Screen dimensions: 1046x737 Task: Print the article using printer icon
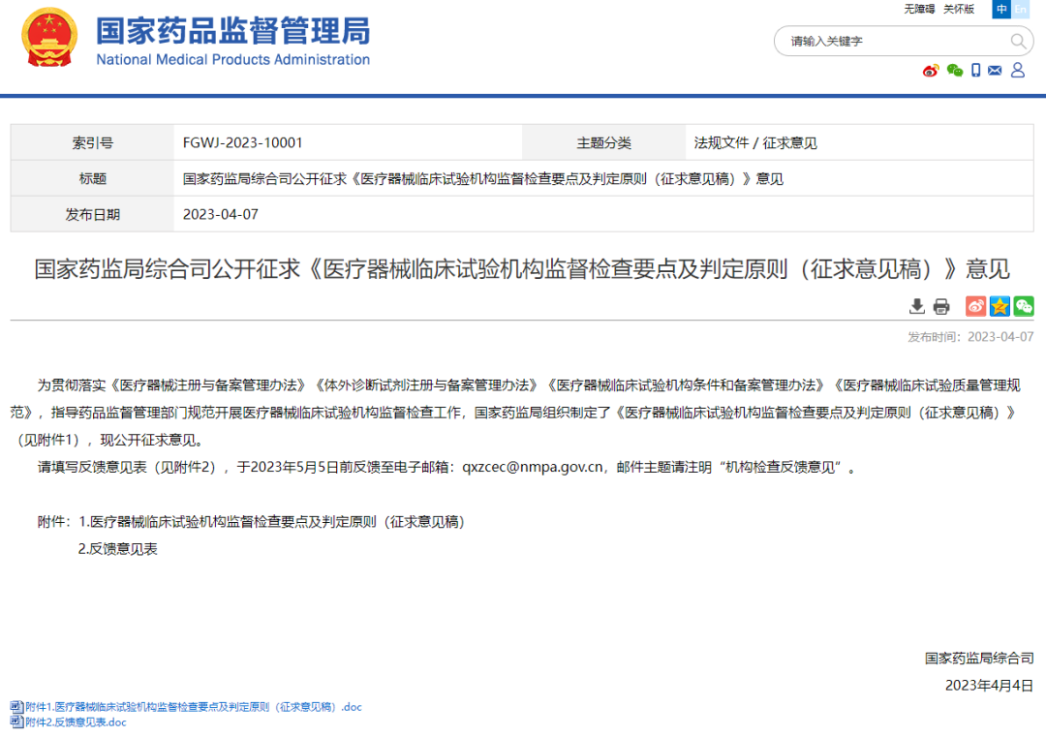pos(940,306)
